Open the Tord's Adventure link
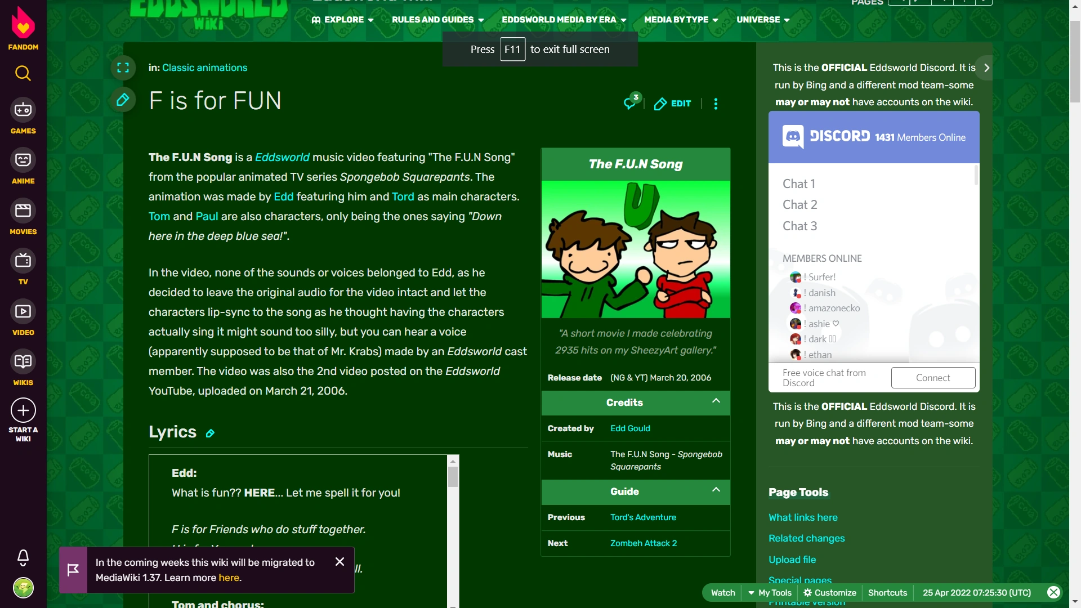The height and width of the screenshot is (608, 1081). tap(643, 517)
